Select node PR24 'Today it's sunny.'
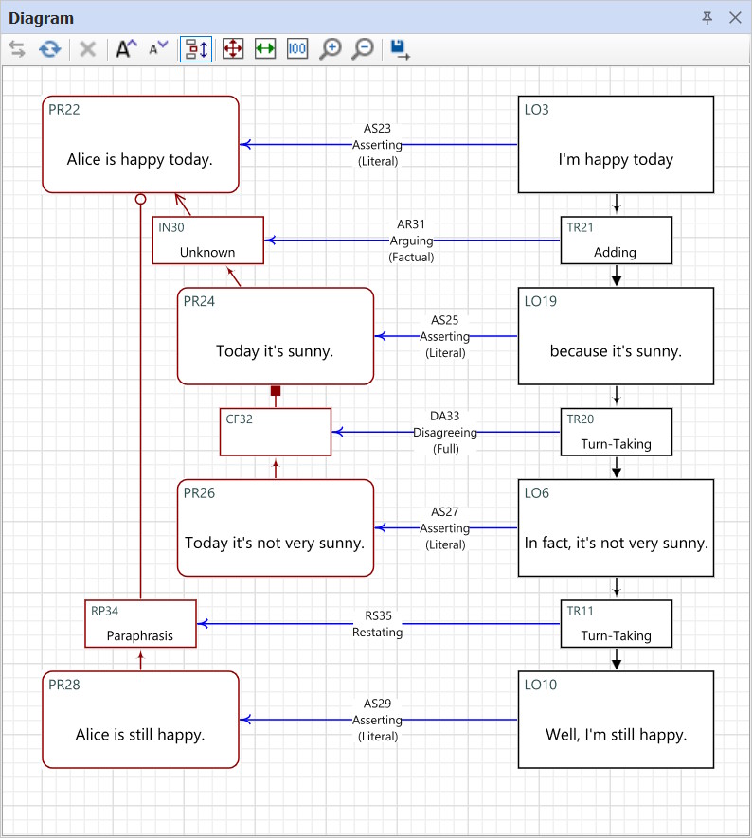 coord(276,336)
